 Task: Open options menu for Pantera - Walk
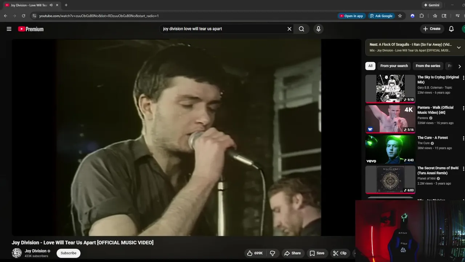[463, 108]
